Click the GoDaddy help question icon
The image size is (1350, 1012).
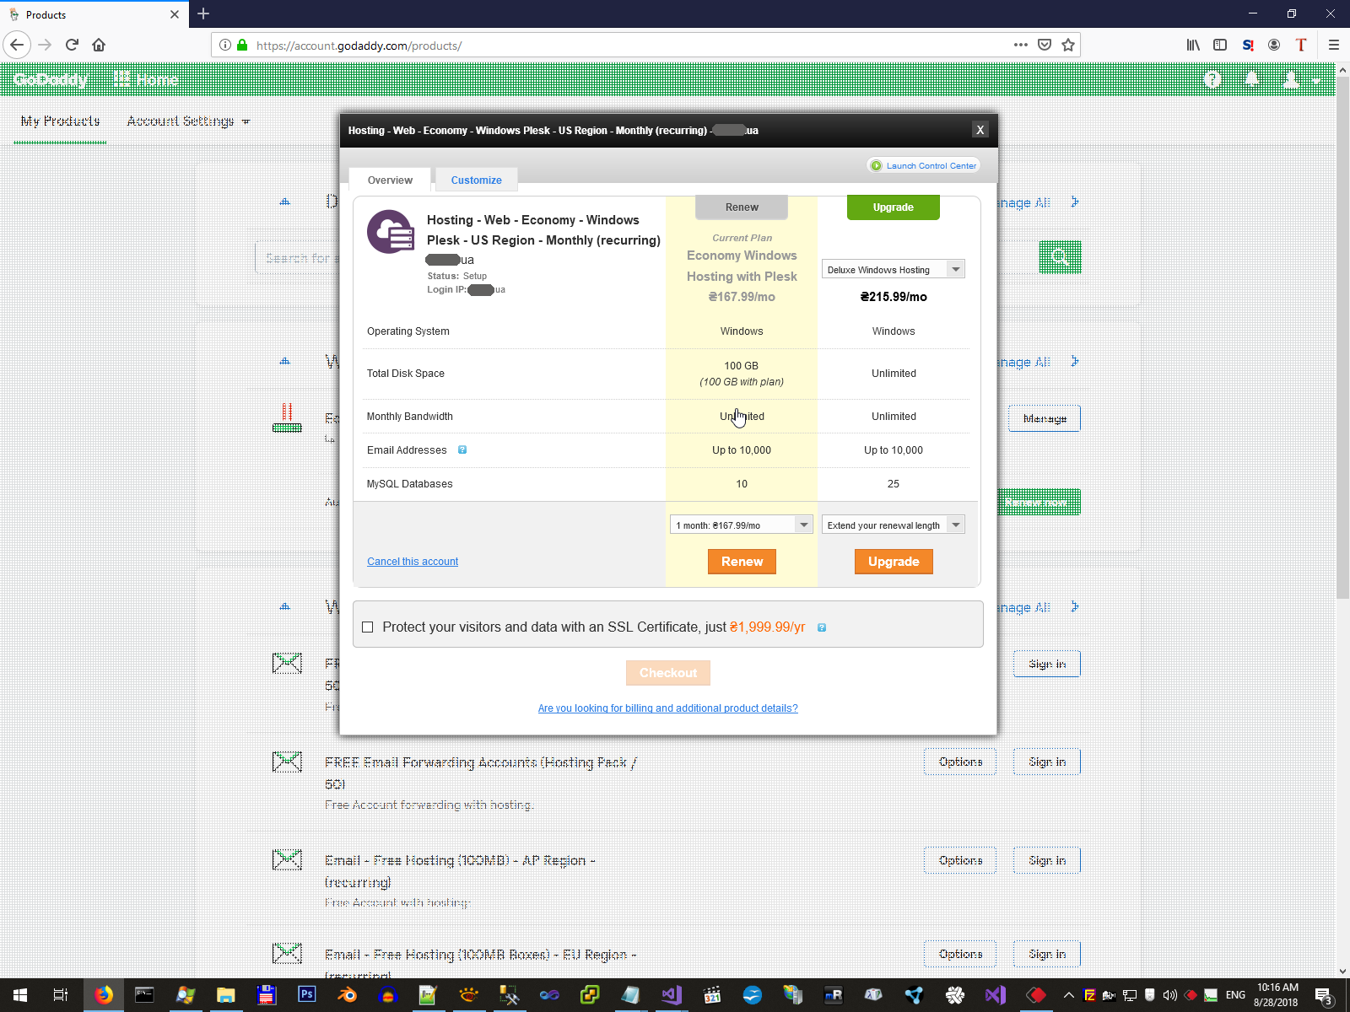(1212, 80)
